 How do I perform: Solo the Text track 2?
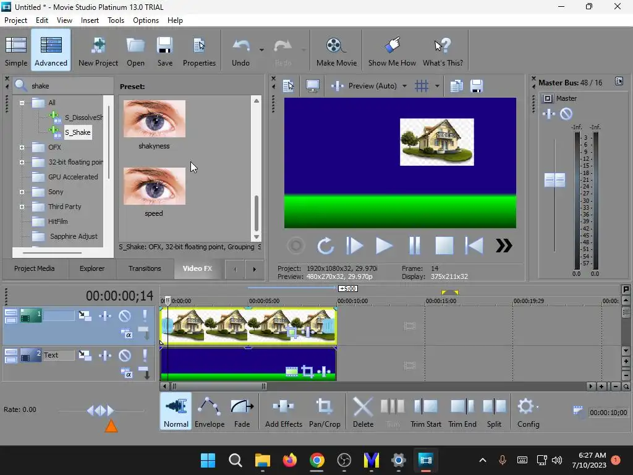[145, 355]
